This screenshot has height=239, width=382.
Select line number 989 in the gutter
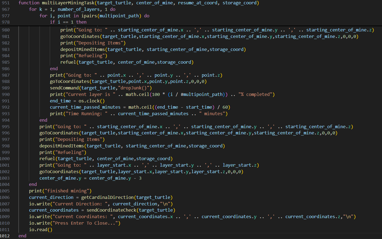point(6,88)
